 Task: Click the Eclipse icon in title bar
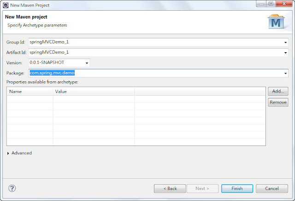[x=6, y=5]
